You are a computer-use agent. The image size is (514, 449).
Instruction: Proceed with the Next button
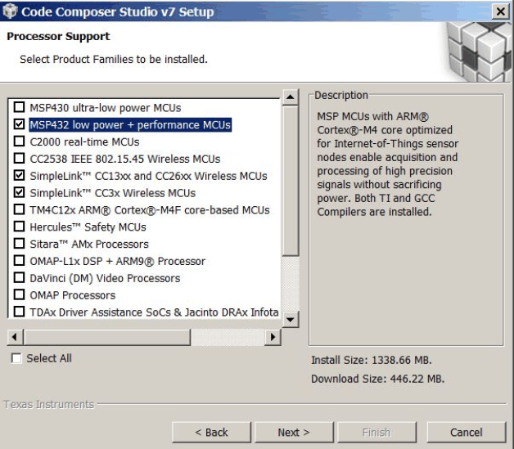294,433
